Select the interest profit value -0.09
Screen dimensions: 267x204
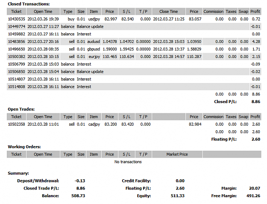click(x=255, y=64)
